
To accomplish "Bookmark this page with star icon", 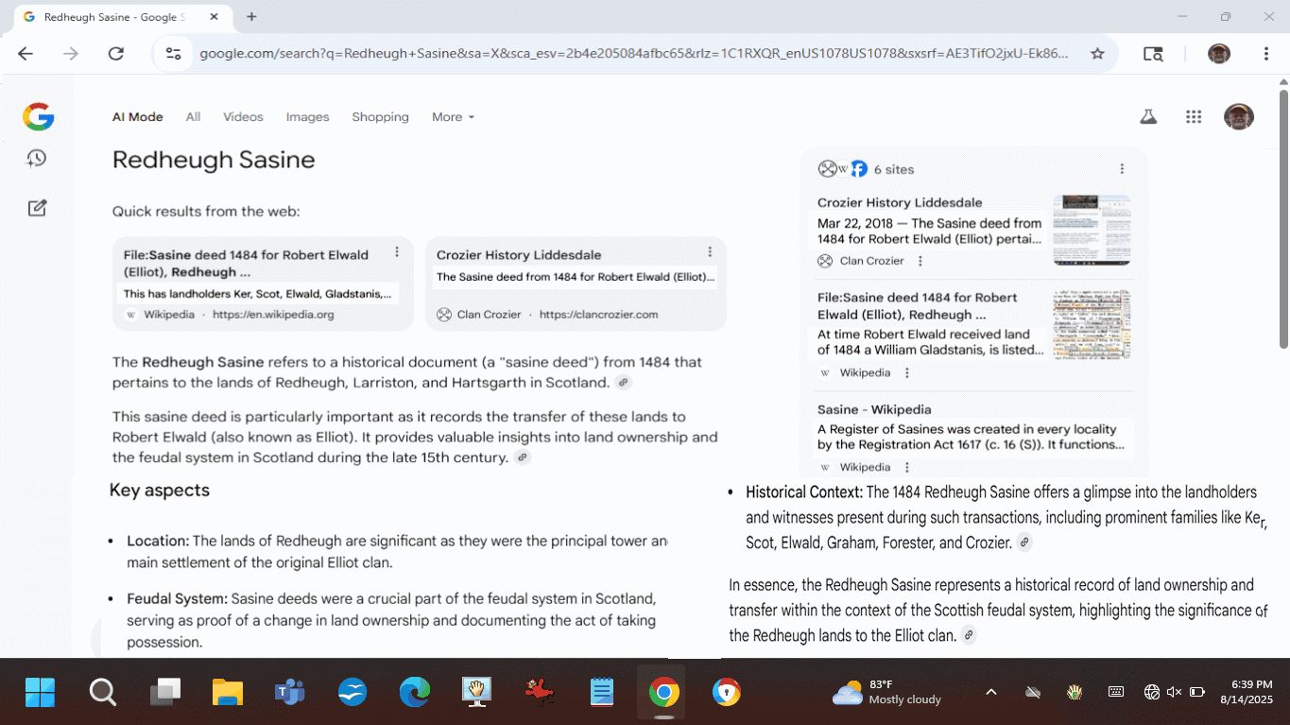I will [1097, 54].
